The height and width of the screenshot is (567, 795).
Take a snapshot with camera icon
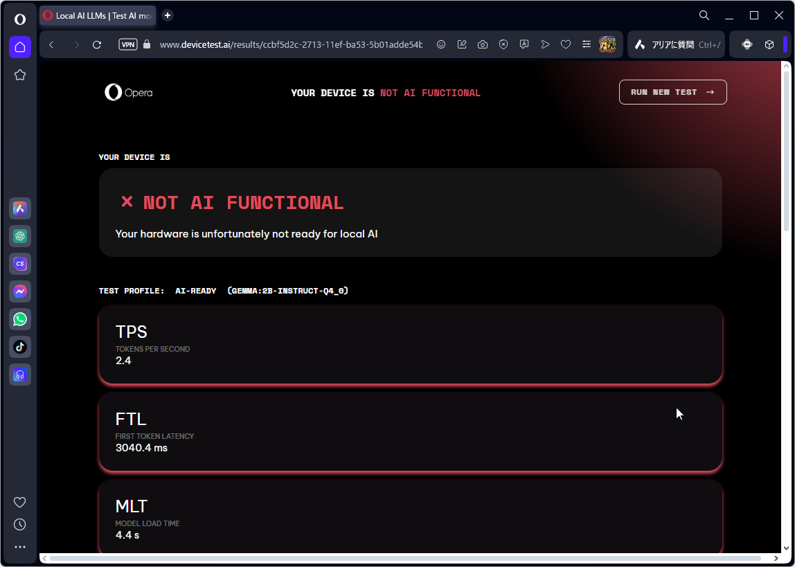pyautogui.click(x=483, y=44)
